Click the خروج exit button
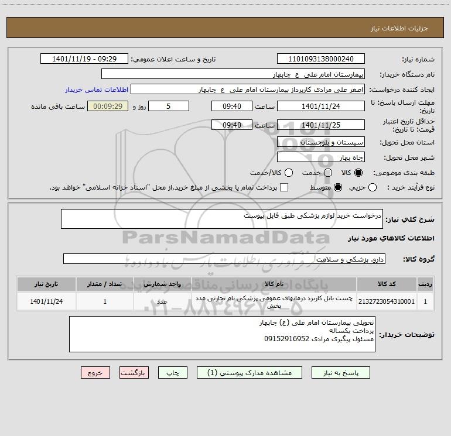This screenshot has width=451, height=436. 95,373
